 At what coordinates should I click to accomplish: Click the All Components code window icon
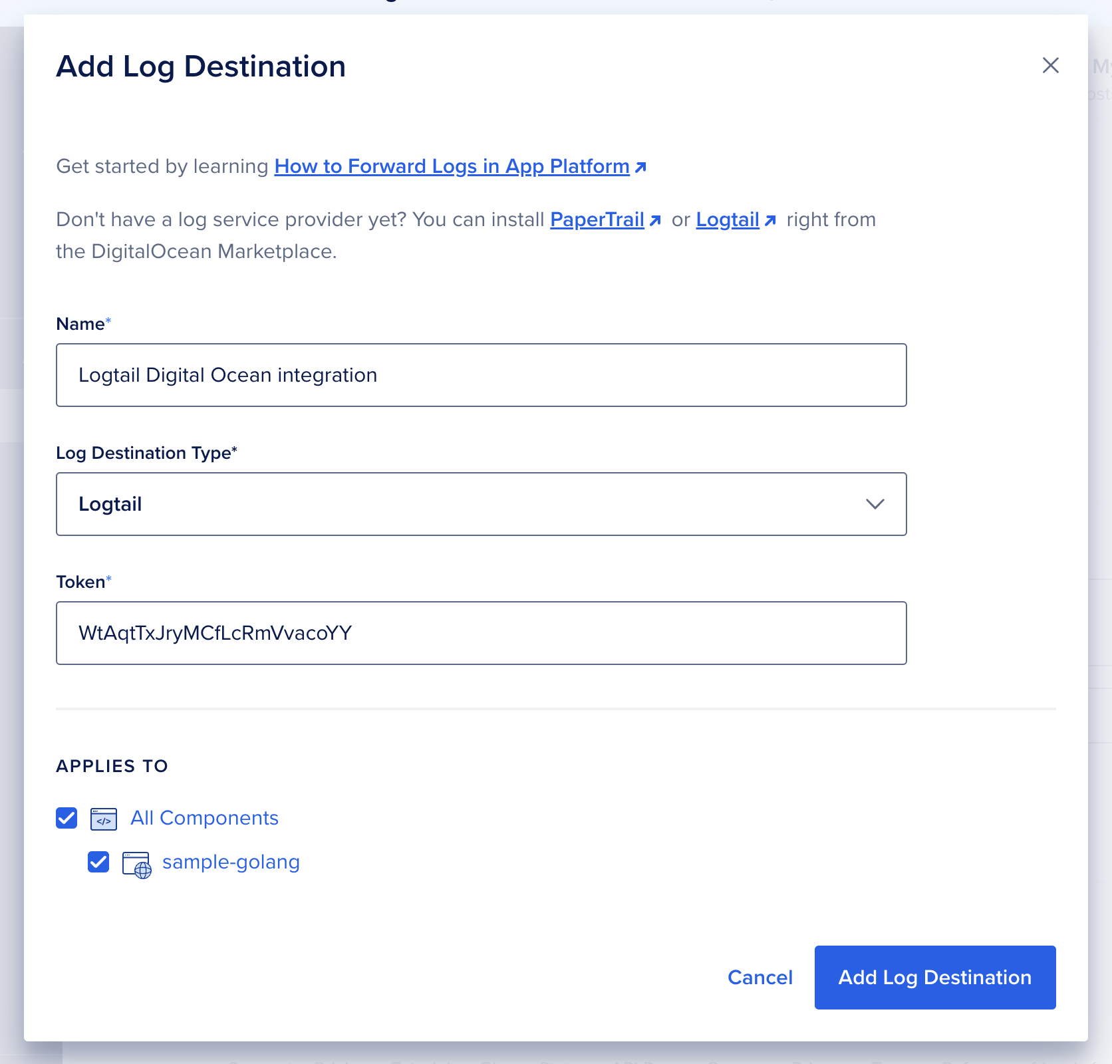pos(104,819)
